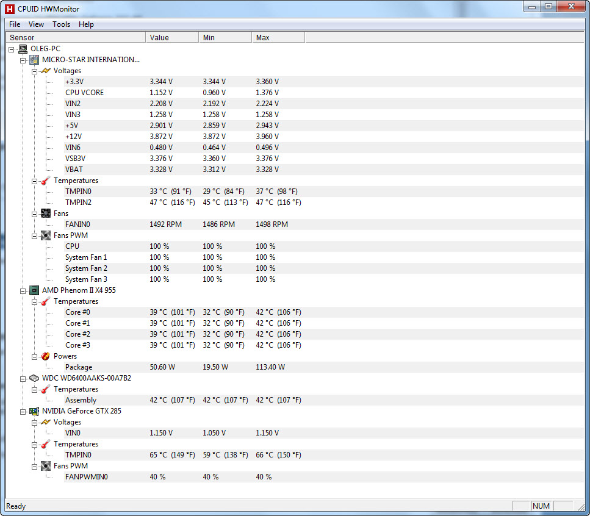Click the motherboard Temperatures thermometer icon
The width and height of the screenshot is (590, 516).
(46, 181)
